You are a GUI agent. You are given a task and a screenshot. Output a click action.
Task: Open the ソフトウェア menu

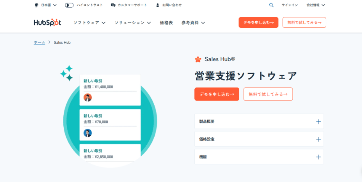(x=90, y=22)
